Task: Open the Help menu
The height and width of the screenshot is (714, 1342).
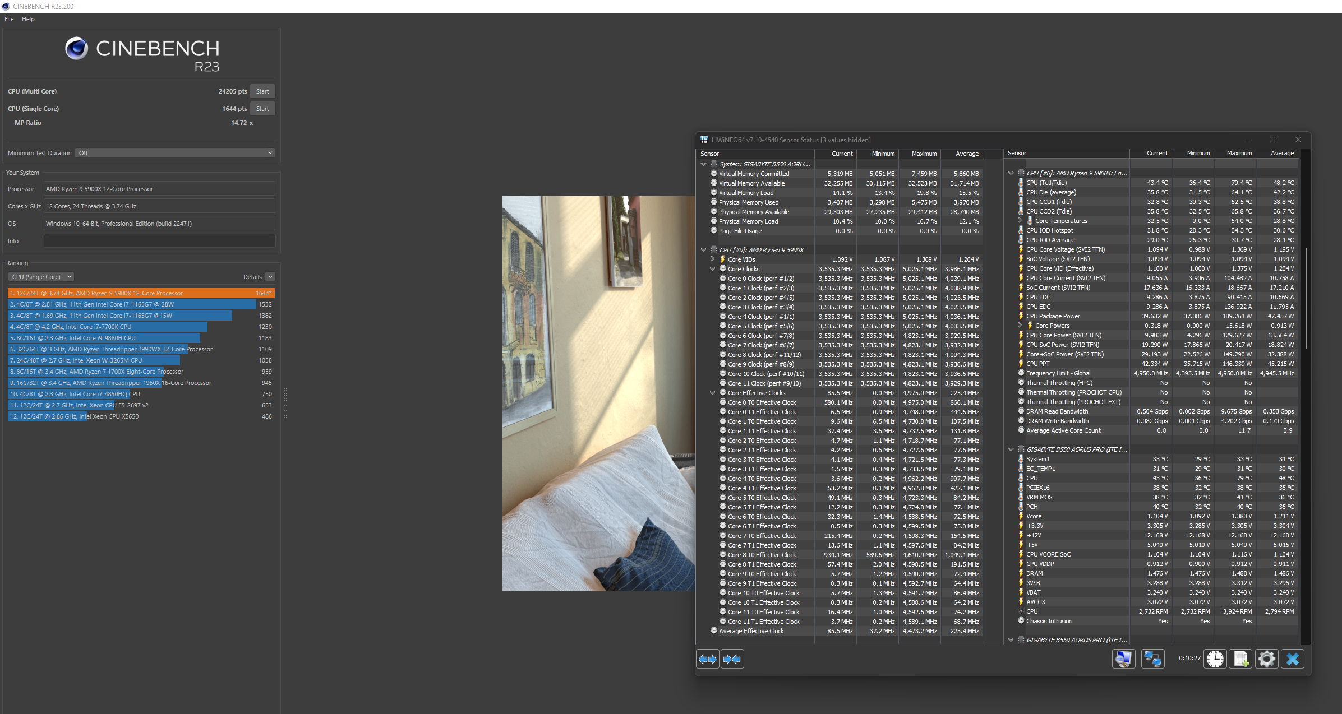Action: [x=28, y=19]
